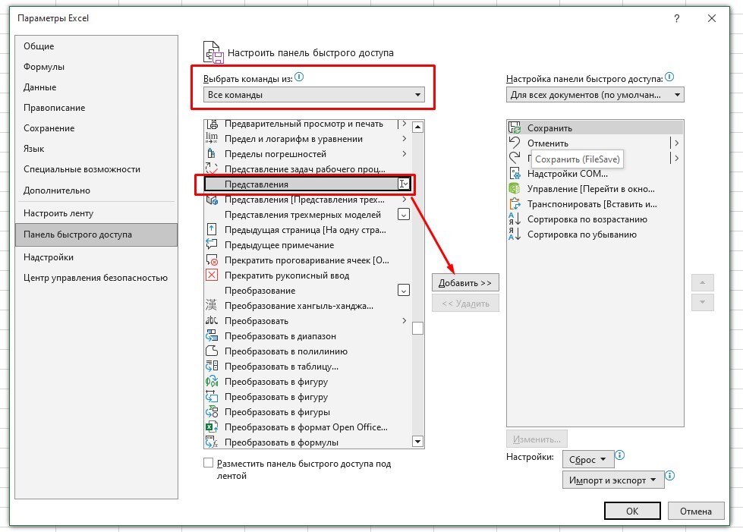This screenshot has height=532, width=743.
Task: Click the error bars icon (Пределы погрешностей)
Action: (212, 153)
